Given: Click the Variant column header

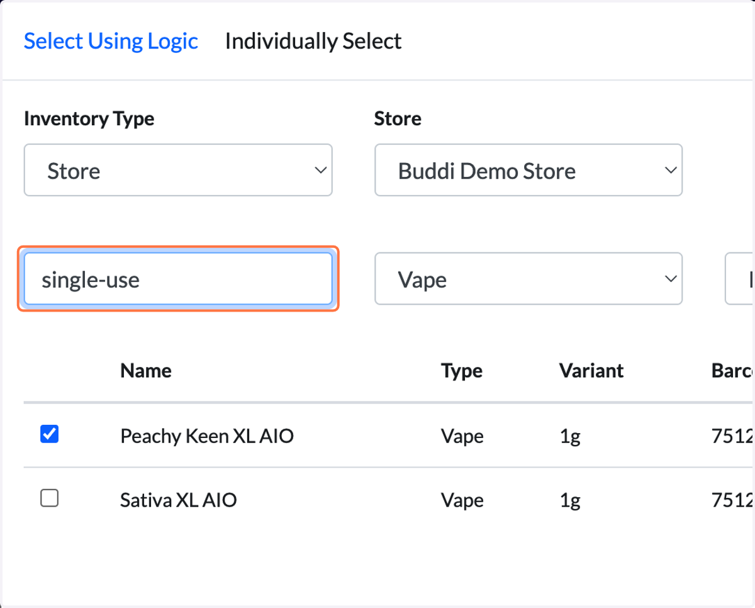Looking at the screenshot, I should coord(591,370).
